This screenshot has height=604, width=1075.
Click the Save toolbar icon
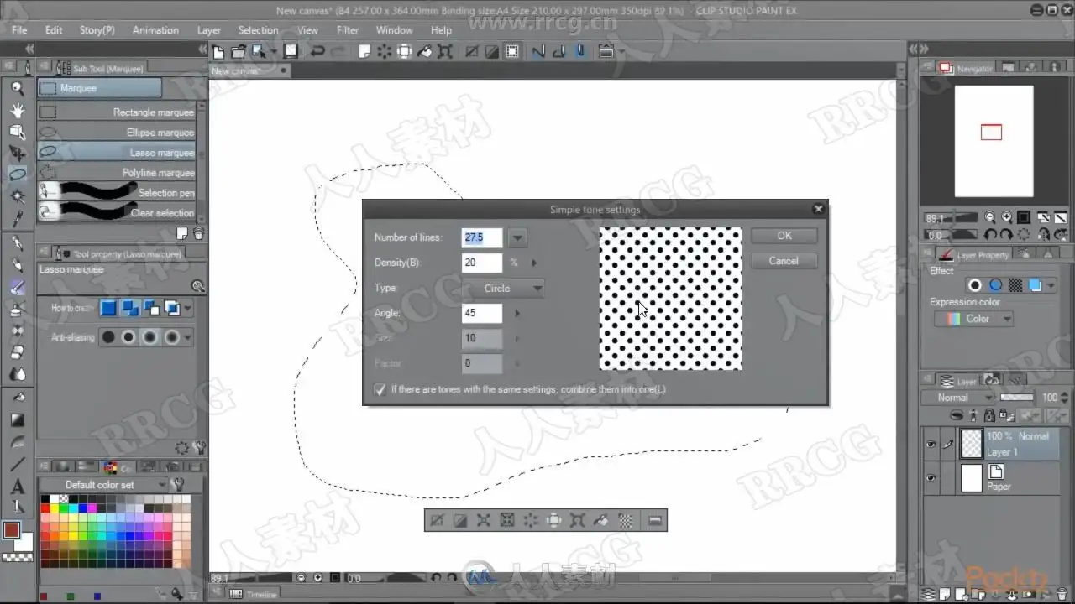(291, 51)
